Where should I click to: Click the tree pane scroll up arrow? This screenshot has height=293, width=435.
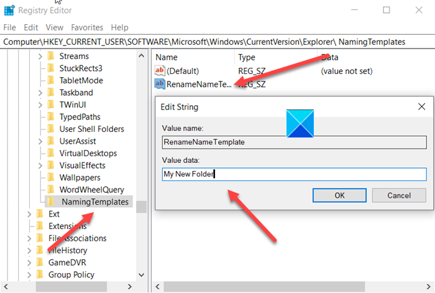141,56
